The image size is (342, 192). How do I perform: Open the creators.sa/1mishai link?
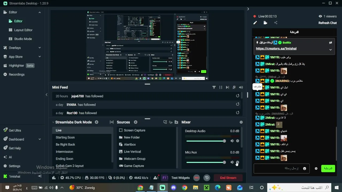[276, 49]
